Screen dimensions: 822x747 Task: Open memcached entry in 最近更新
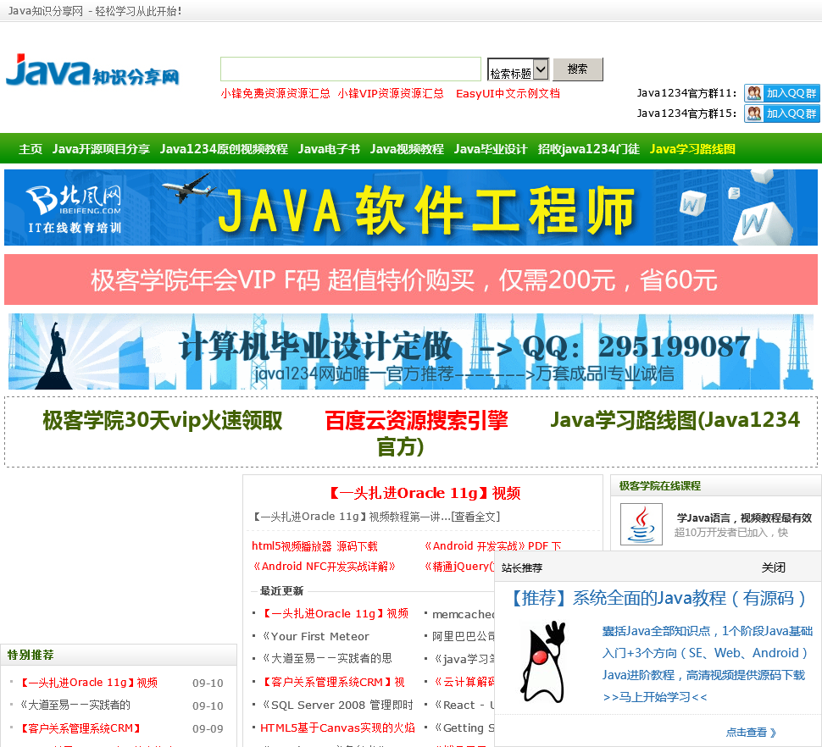tap(464, 614)
